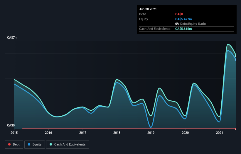Click the CA$5.815m cash value
Screen dimensions: 241x154
click(183, 29)
